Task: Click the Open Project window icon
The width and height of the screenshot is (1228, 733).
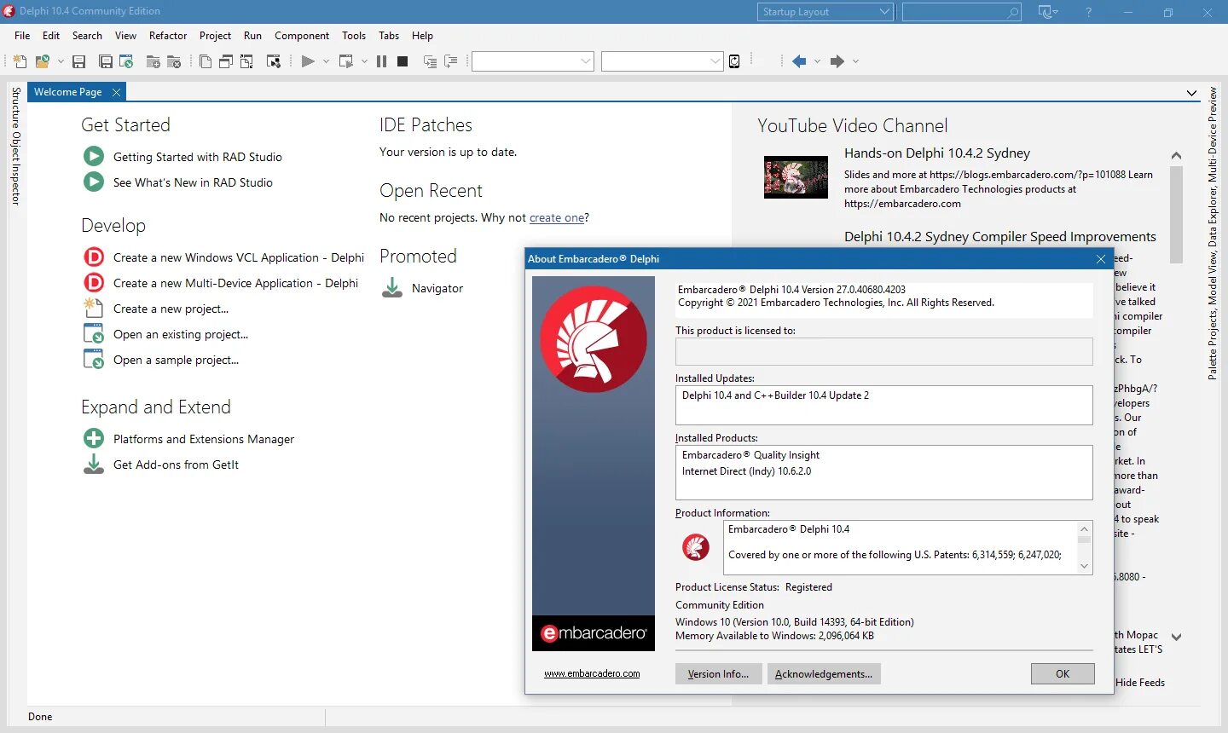Action: click(126, 61)
